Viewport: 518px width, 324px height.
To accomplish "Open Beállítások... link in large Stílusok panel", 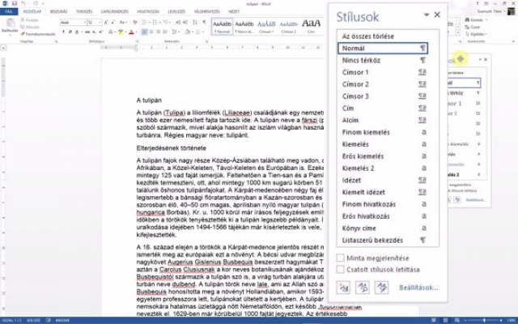I will tap(418, 288).
